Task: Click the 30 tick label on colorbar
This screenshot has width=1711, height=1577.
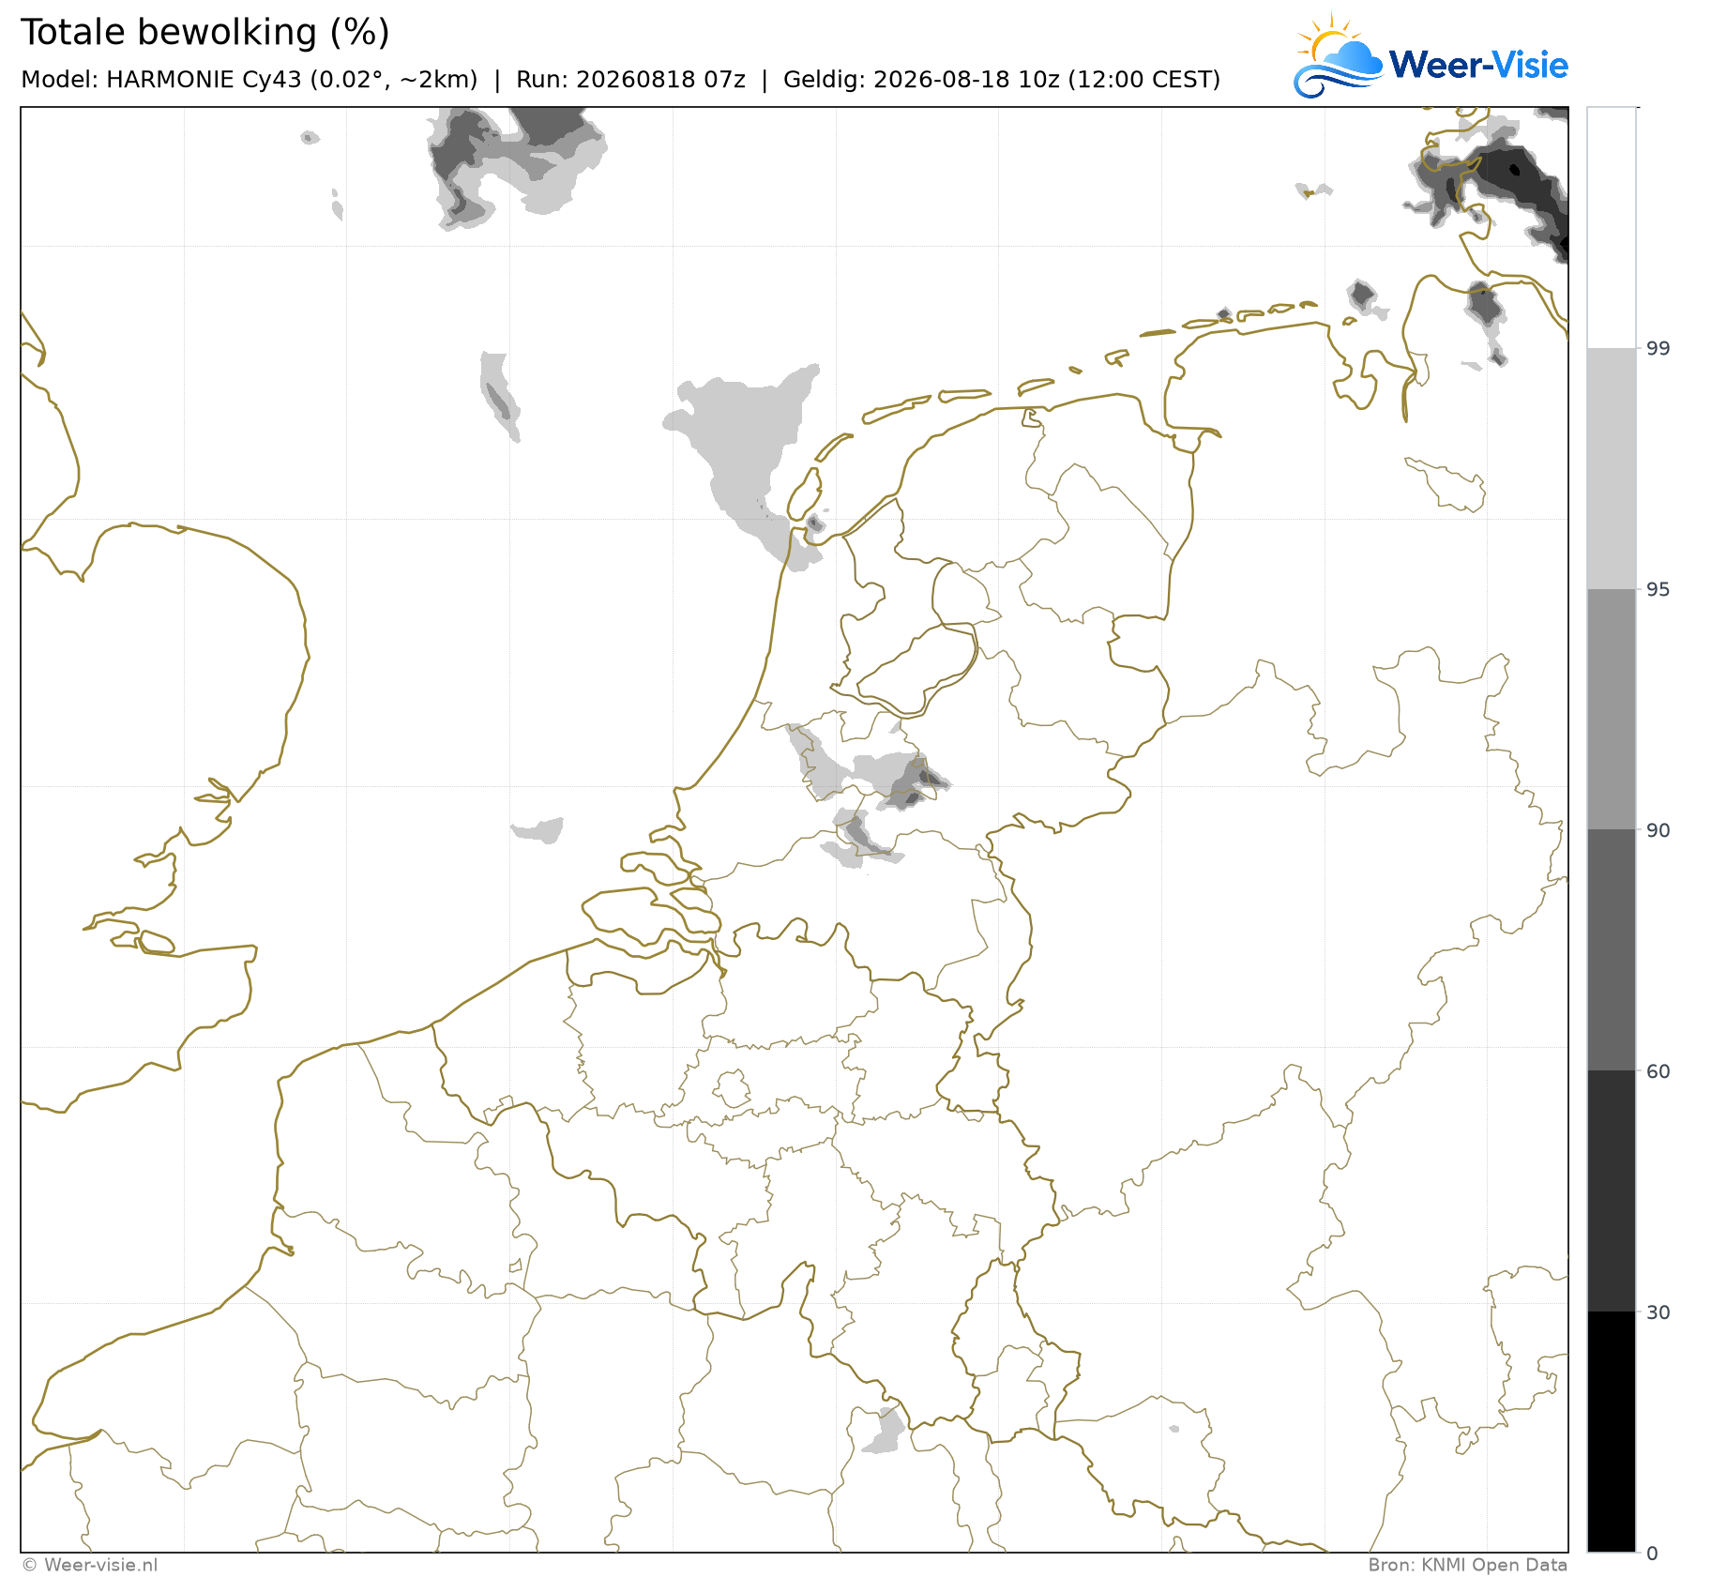Action: point(1658,1312)
